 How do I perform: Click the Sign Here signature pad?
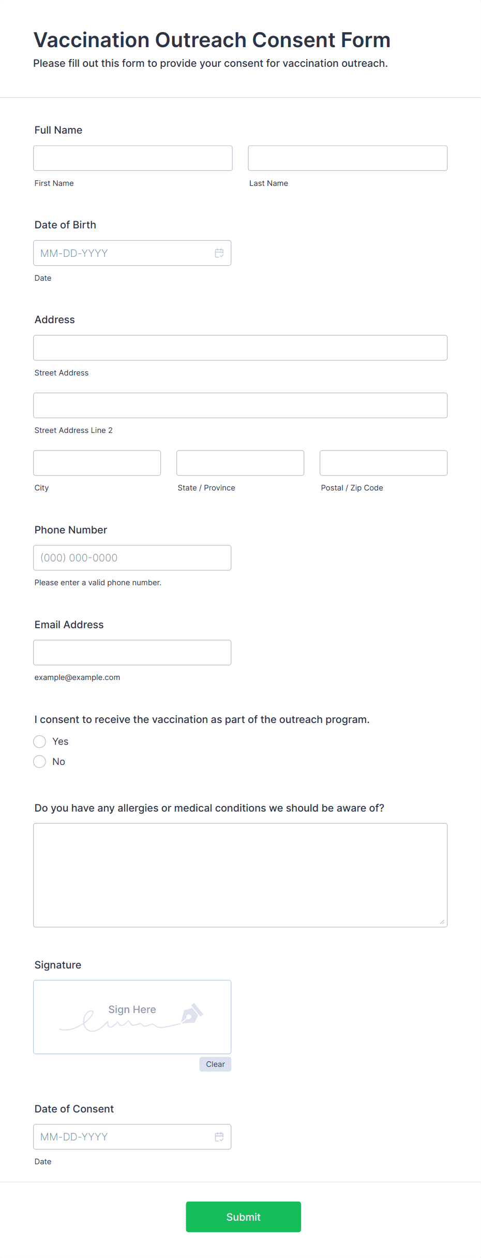coord(132,1016)
